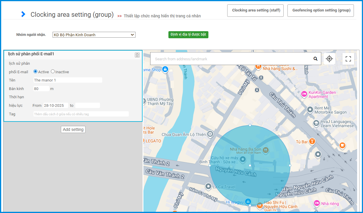Select the Chùa Quan Âm Lộ Thiên marker

click(210, 134)
